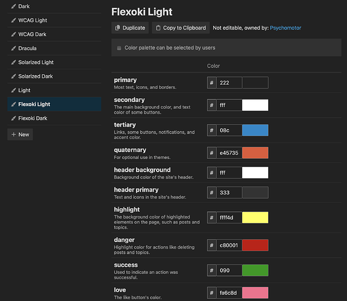Click the brush icon beside Solarized Dark
Viewport: 347px width, 301px height.
coord(13,76)
